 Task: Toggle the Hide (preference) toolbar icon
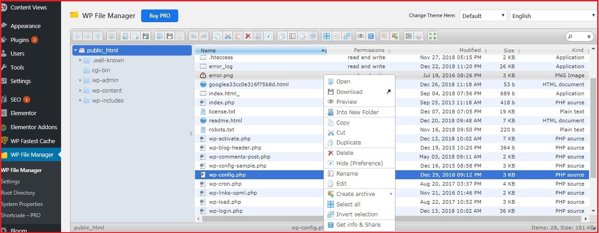[268, 36]
